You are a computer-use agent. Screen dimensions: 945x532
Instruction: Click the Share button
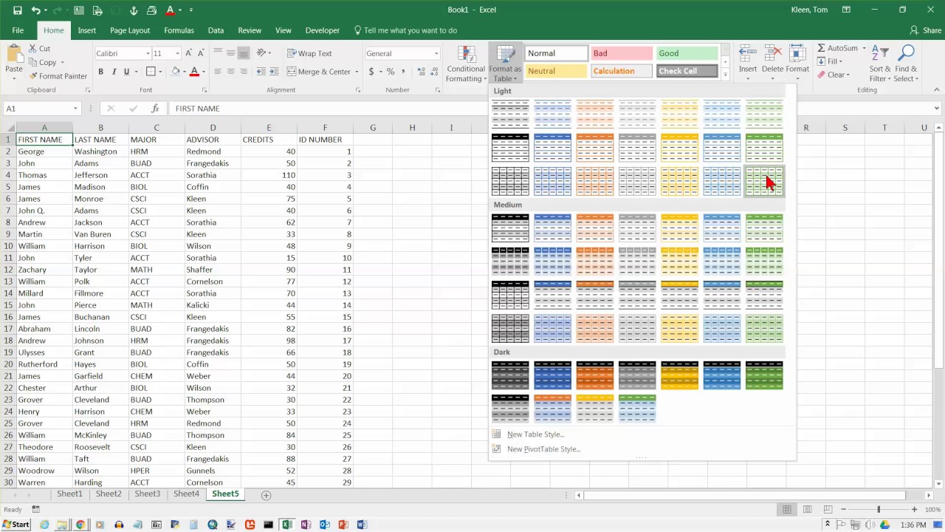[926, 30]
